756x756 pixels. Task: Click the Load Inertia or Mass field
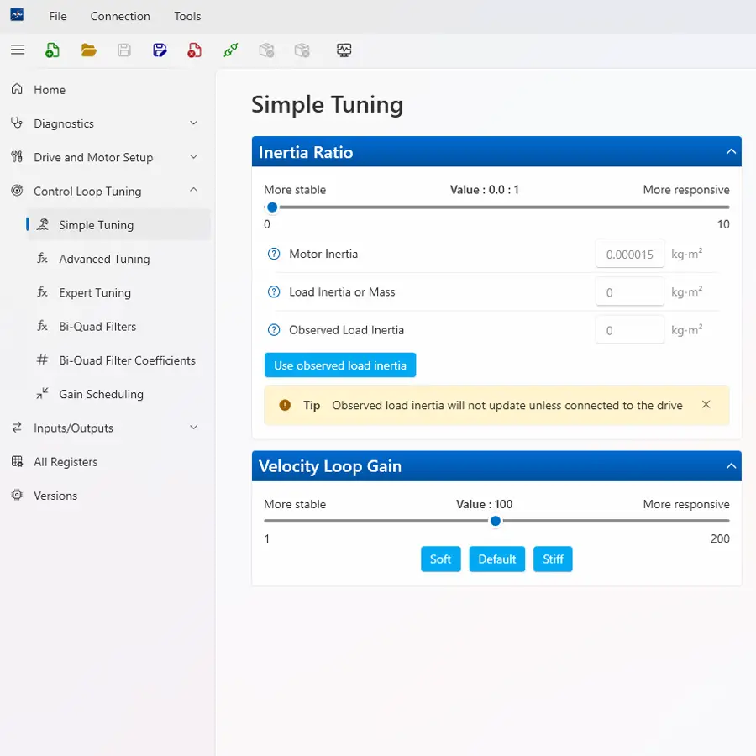click(629, 292)
